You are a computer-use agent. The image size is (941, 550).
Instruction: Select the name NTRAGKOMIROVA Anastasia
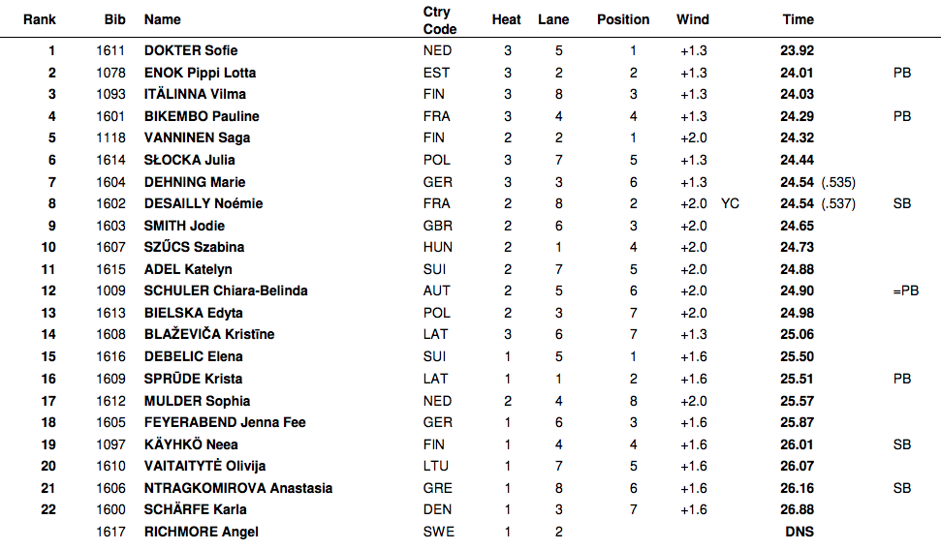pos(238,488)
